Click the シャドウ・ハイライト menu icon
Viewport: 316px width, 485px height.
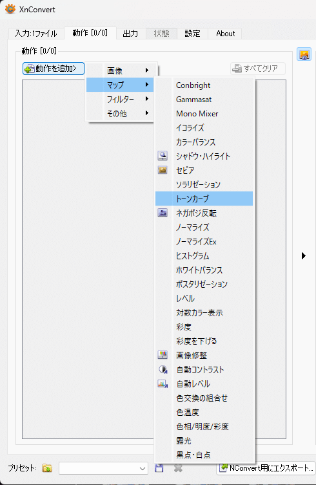(x=163, y=156)
